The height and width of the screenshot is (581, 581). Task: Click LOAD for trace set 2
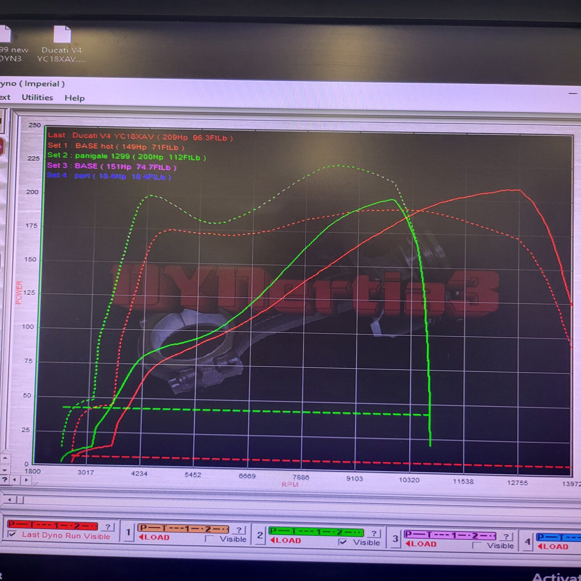[x=286, y=540]
